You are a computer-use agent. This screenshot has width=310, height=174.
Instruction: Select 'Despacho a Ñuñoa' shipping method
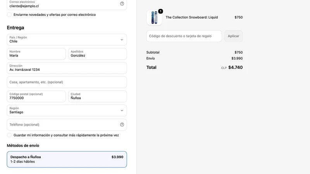[x=67, y=159]
